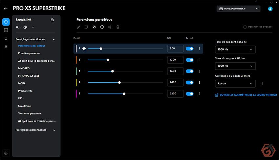
Task: Select the MMORPG XY Split preset
Action: [29, 76]
